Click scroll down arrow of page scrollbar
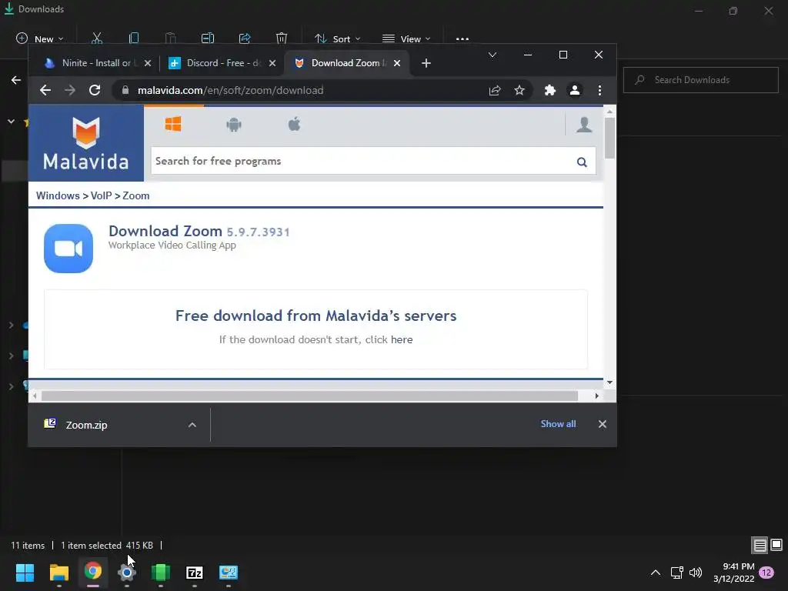This screenshot has height=591, width=788. pyautogui.click(x=609, y=382)
